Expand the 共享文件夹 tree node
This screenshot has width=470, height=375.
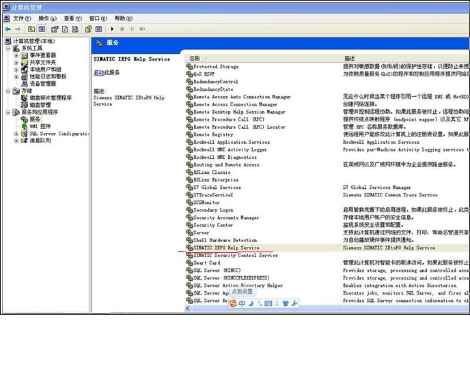click(16, 63)
